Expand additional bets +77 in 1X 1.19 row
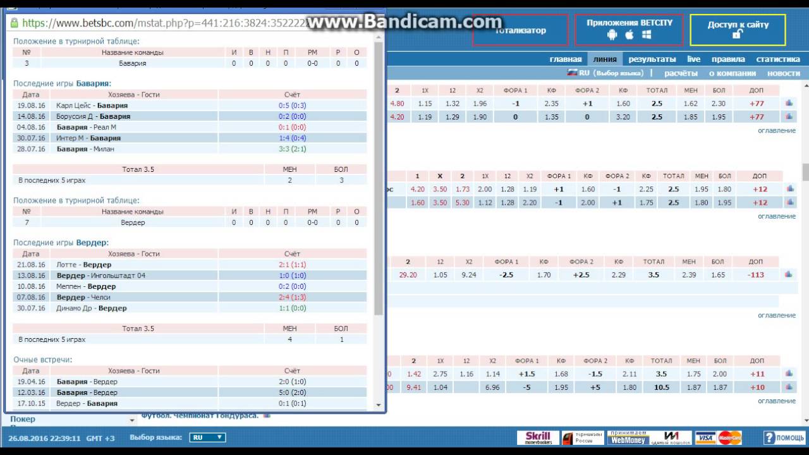 (x=757, y=117)
